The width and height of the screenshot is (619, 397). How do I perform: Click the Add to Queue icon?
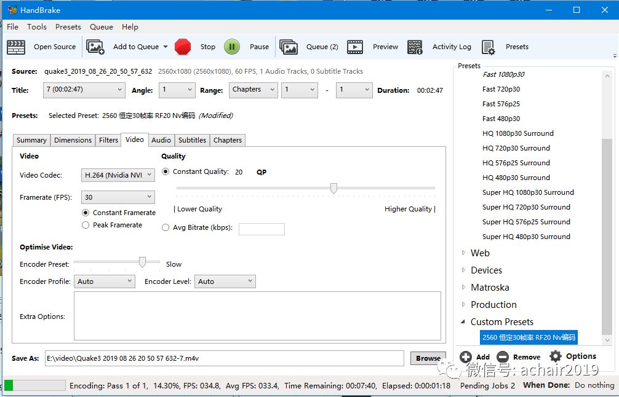[95, 47]
